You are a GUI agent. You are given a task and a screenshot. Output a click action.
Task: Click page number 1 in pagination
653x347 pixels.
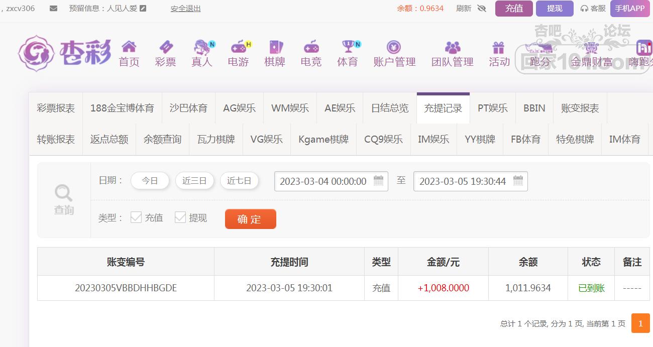pyautogui.click(x=640, y=323)
